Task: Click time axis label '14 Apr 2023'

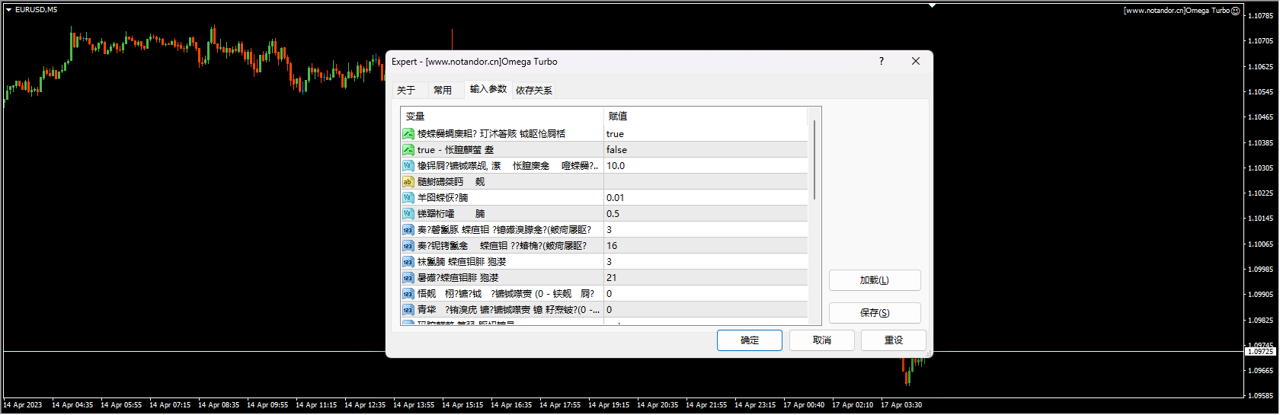Action: tap(23, 405)
